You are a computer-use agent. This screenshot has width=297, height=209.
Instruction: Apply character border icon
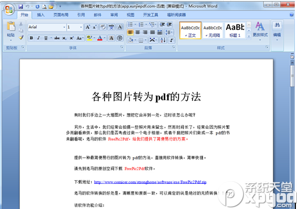(x=120, y=27)
